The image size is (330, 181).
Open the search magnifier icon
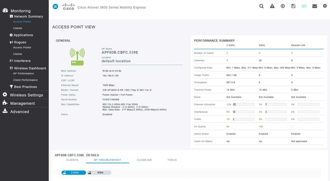pos(261,6)
